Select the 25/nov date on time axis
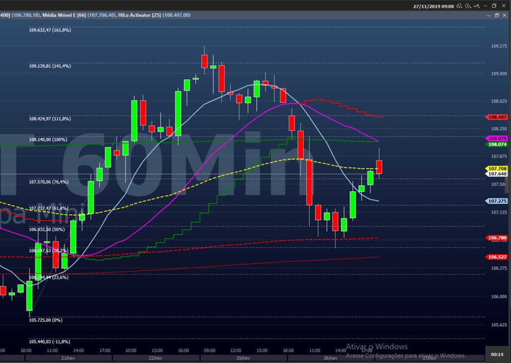Viewport: 511px width, 363px height. point(243,358)
